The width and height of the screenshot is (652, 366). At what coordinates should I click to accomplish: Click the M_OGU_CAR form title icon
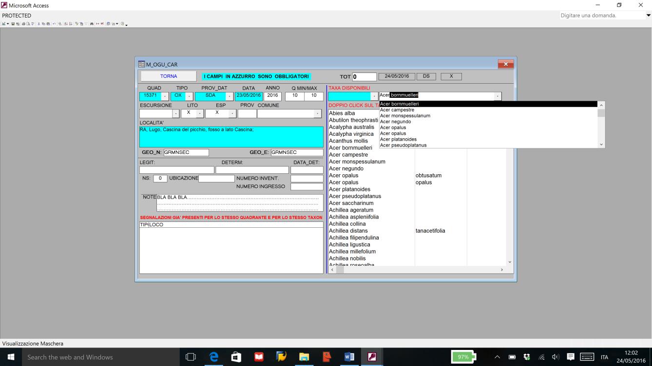(142, 64)
